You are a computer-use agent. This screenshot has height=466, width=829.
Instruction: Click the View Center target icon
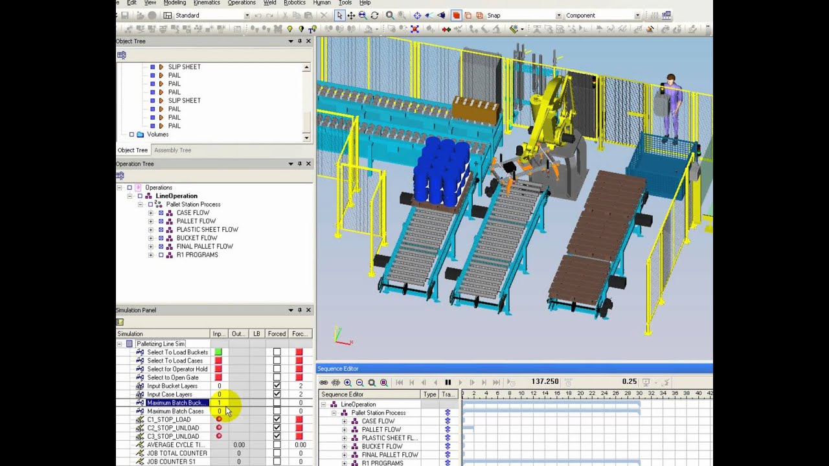point(417,15)
